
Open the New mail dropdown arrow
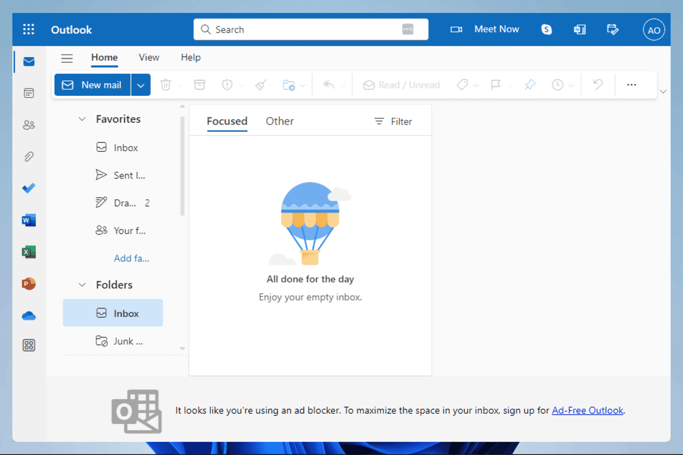pyautogui.click(x=141, y=84)
